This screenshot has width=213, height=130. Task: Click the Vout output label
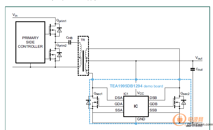[199, 58]
